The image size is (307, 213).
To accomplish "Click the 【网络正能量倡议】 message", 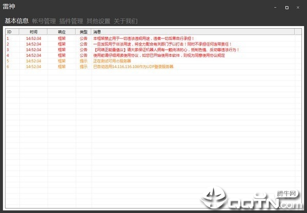I will [x=166, y=50].
